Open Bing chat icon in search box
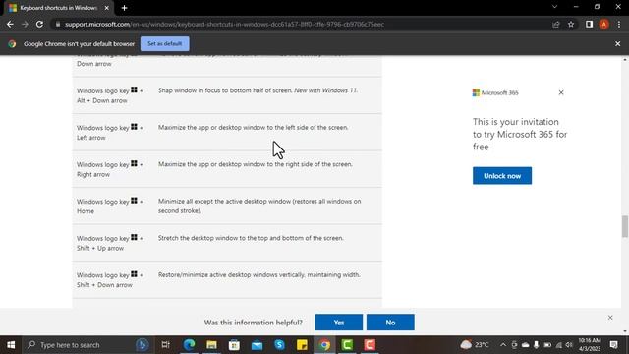This screenshot has width=629, height=354. (142, 345)
